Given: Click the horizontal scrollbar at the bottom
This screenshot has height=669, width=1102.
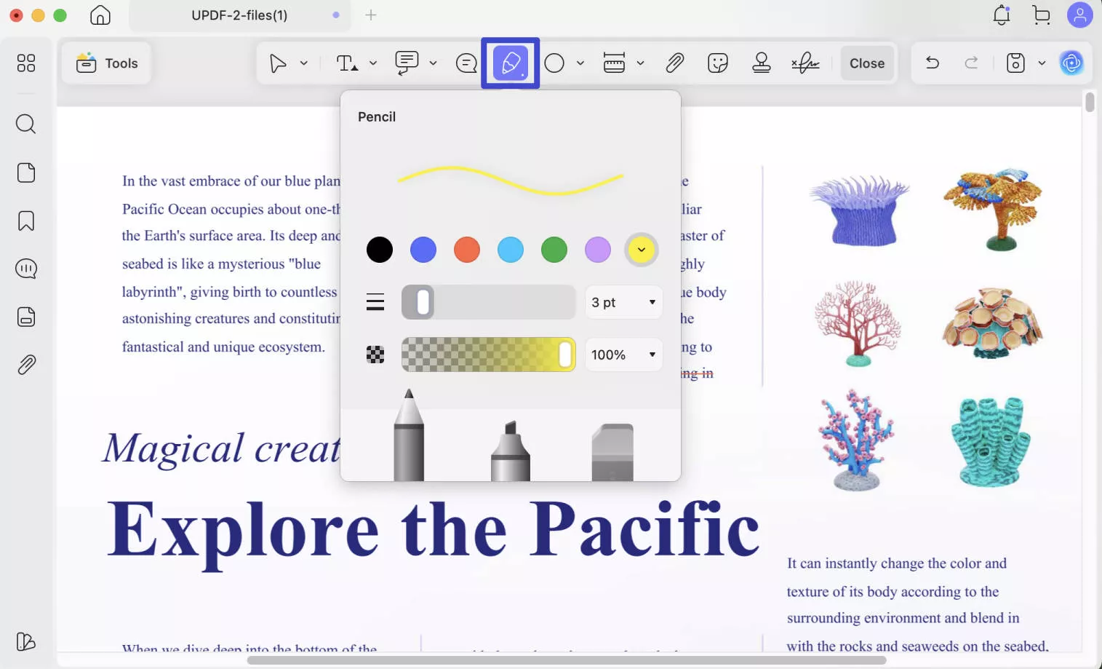Looking at the screenshot, I should point(566,660).
